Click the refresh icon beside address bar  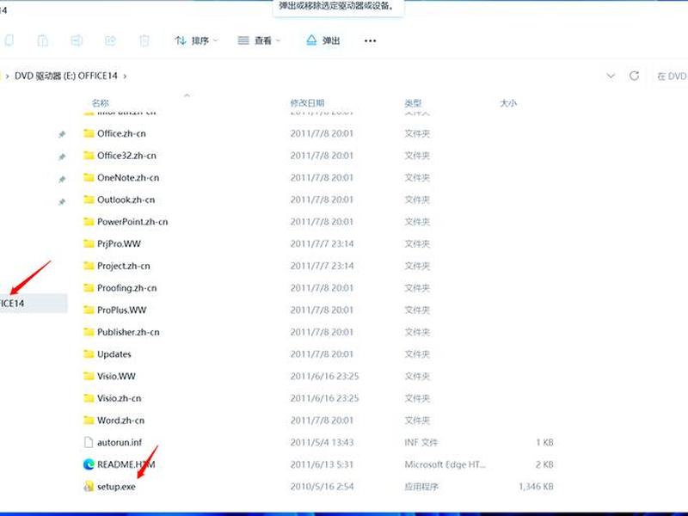coord(634,76)
